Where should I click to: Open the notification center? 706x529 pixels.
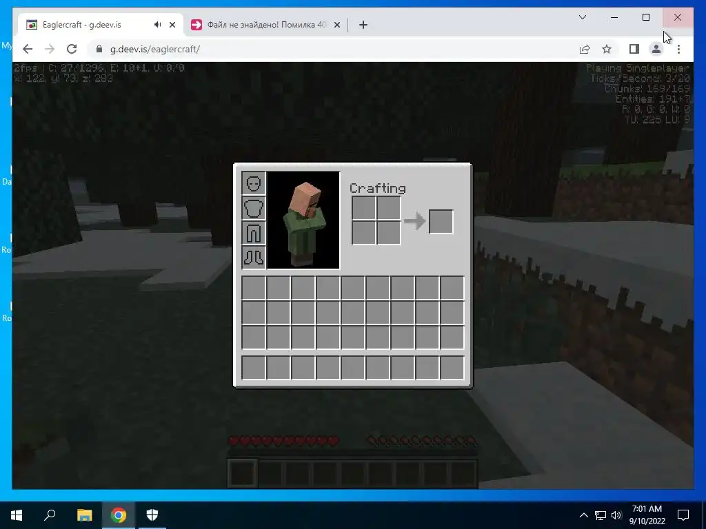[683, 515]
